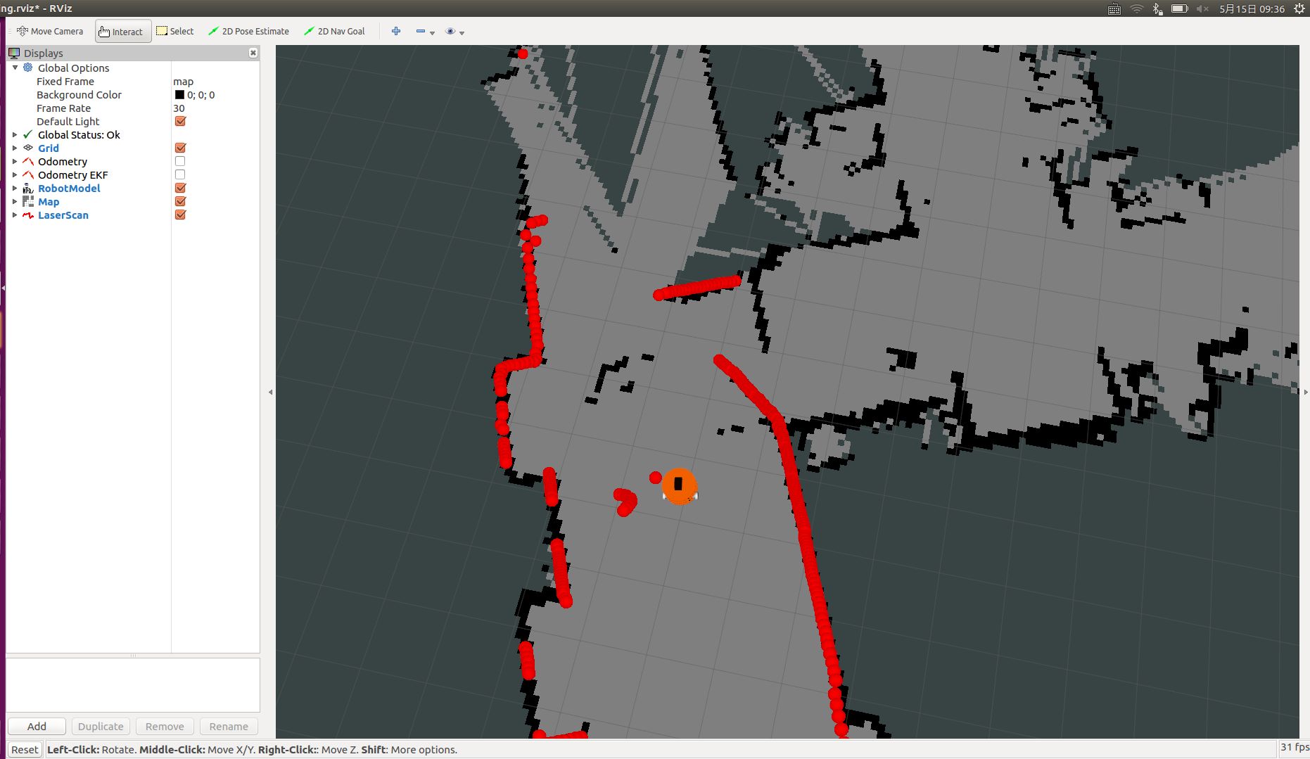Choose the Select tool

(x=175, y=31)
